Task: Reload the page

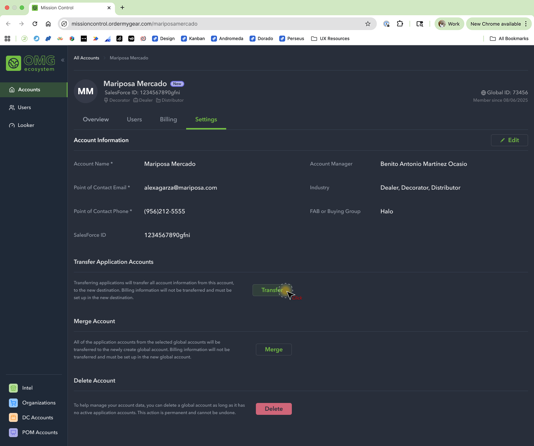Action: coord(35,24)
